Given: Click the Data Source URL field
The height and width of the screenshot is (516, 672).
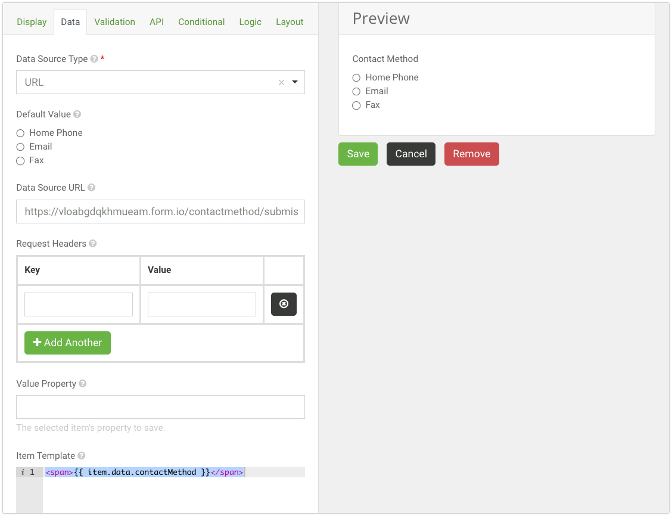Looking at the screenshot, I should [x=160, y=212].
